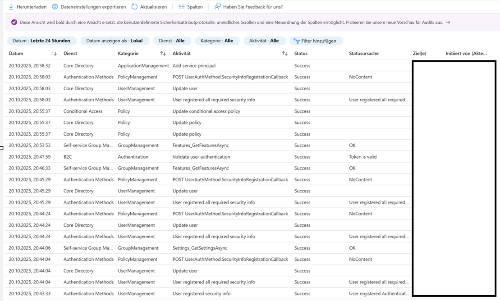
Task: Sort by the Aktivität column sort arrows
Action: [x=285, y=54]
